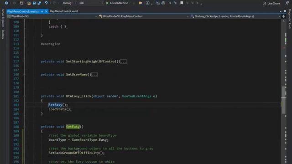Click SetBackGroundOfDifficulty(); call
The image size is (292, 164).
pyautogui.click(x=77, y=153)
